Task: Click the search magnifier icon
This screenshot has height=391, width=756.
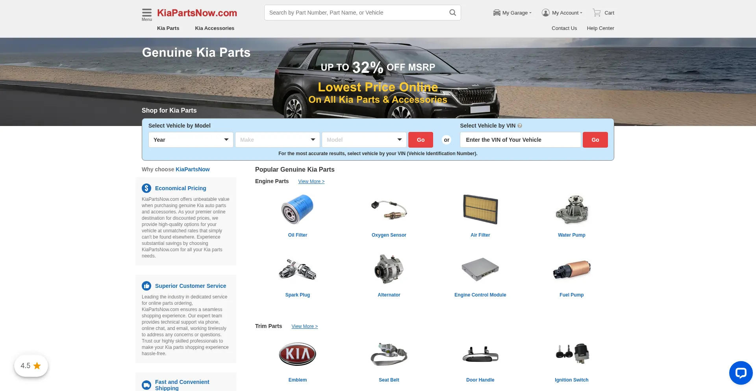Action: (x=452, y=12)
